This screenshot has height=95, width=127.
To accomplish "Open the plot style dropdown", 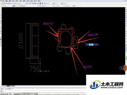I will point(80,6).
